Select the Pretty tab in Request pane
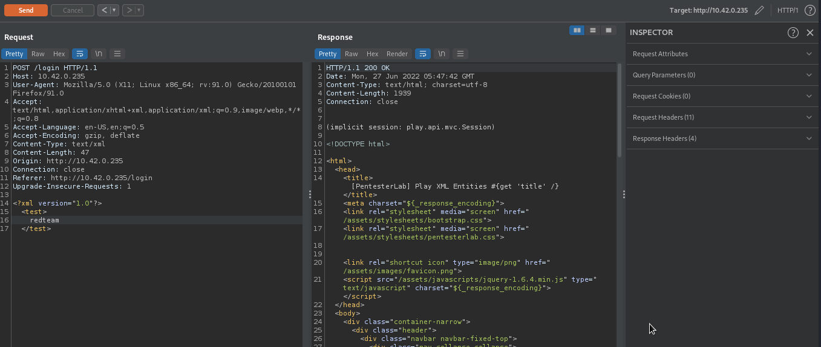821x347 pixels. coord(15,54)
